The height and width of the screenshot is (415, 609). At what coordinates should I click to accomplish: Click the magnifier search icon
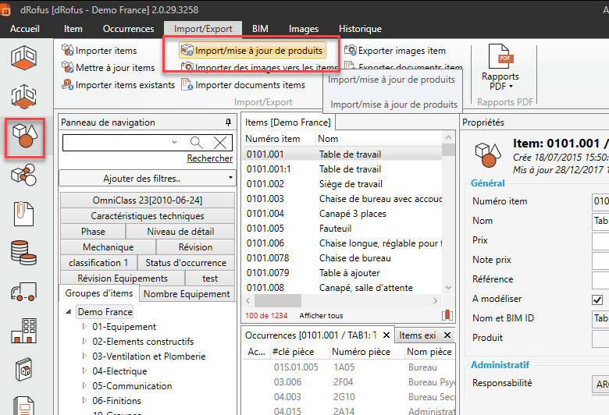pyautogui.click(x=196, y=142)
